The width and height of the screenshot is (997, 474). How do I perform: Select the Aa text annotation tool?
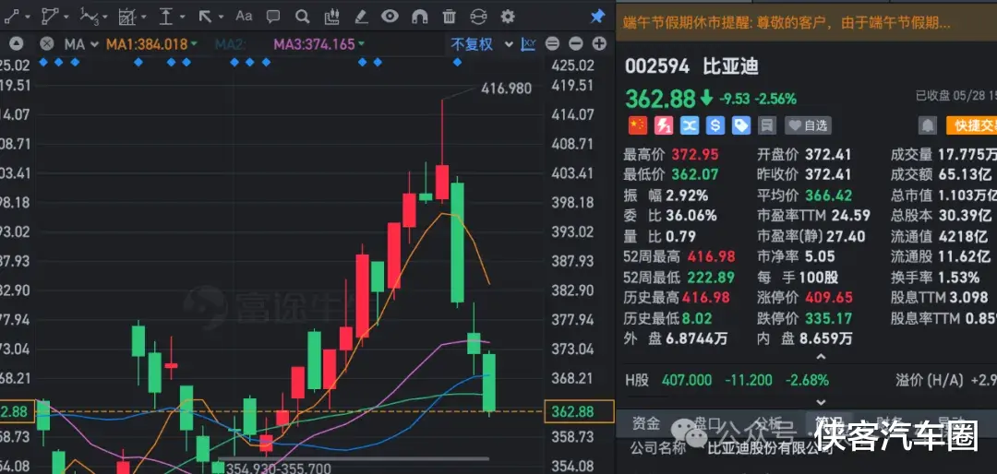tap(244, 17)
